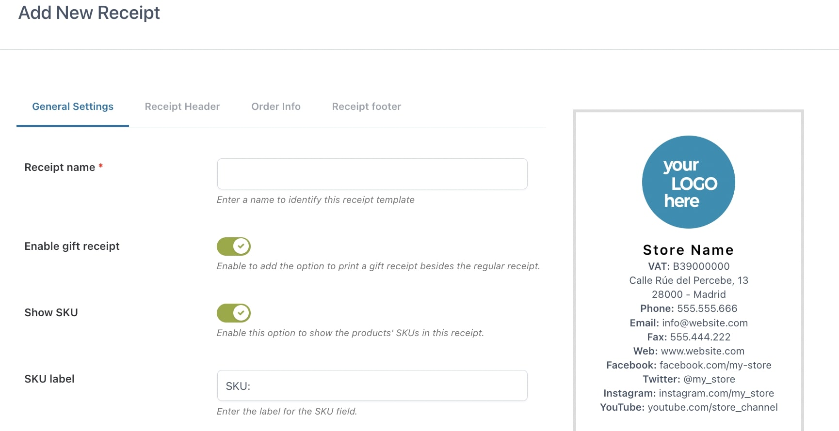Click 'Enter the label for the SKU field.' hint
Screen dimensions: 839x431
[x=287, y=412]
